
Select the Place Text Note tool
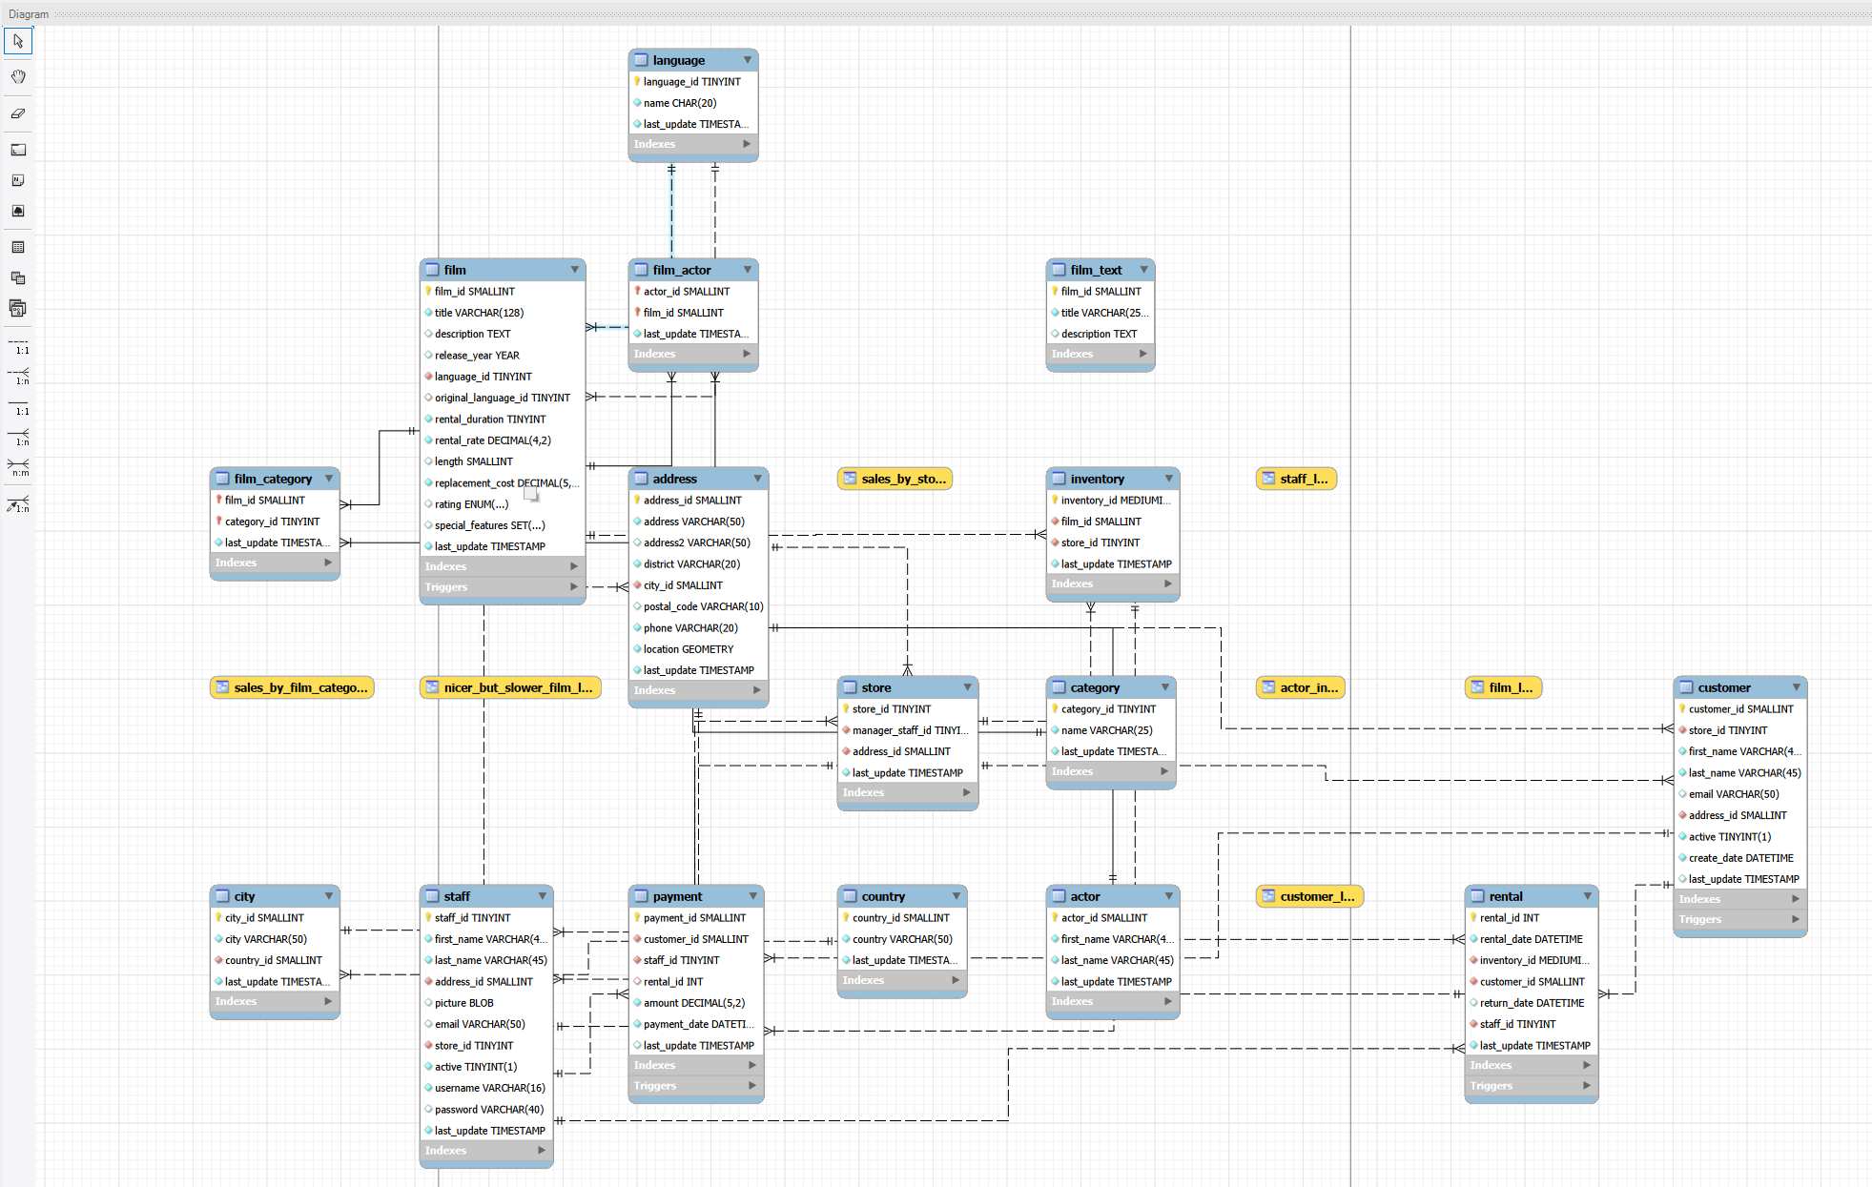18,179
